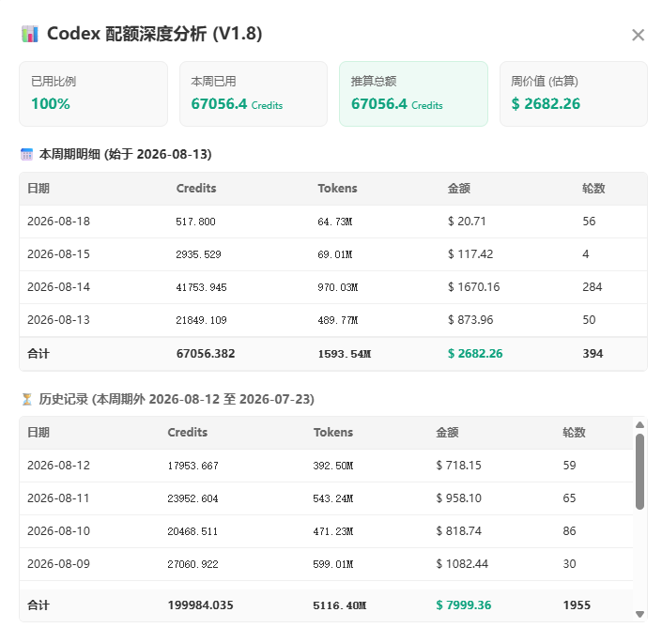The width and height of the screenshot is (662, 643).
Task: Select the 已用比例 100% card
Action: point(93,94)
